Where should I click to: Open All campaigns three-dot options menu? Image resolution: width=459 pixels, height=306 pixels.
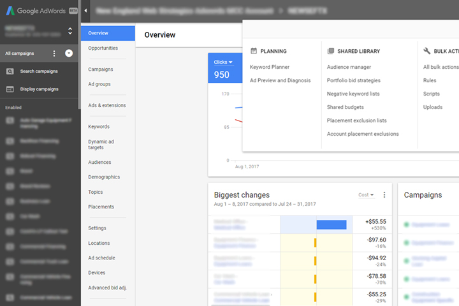click(54, 54)
